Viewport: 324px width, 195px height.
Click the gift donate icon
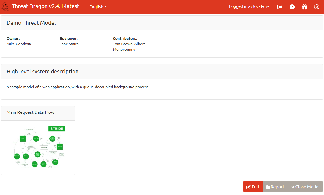[304, 7]
